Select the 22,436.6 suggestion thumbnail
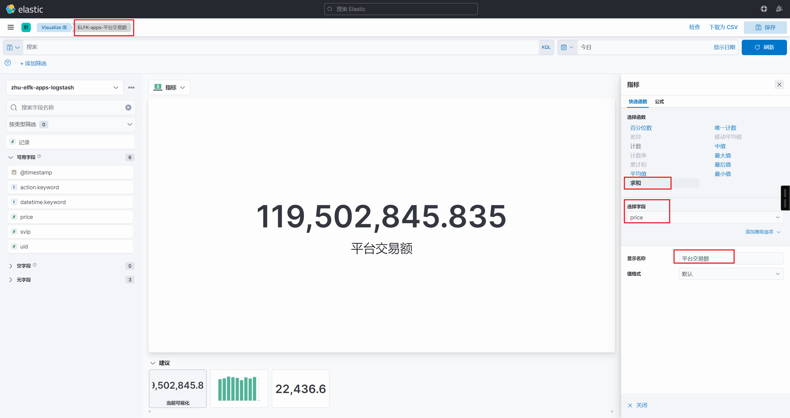The image size is (790, 418). (300, 389)
